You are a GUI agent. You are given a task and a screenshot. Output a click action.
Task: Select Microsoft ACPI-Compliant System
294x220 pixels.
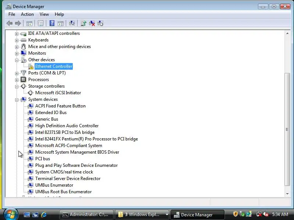(x=69, y=146)
